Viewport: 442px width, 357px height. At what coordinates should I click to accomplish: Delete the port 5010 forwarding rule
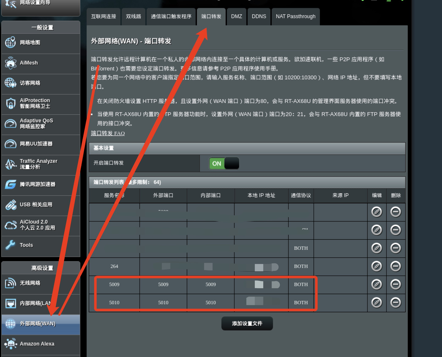tap(396, 303)
